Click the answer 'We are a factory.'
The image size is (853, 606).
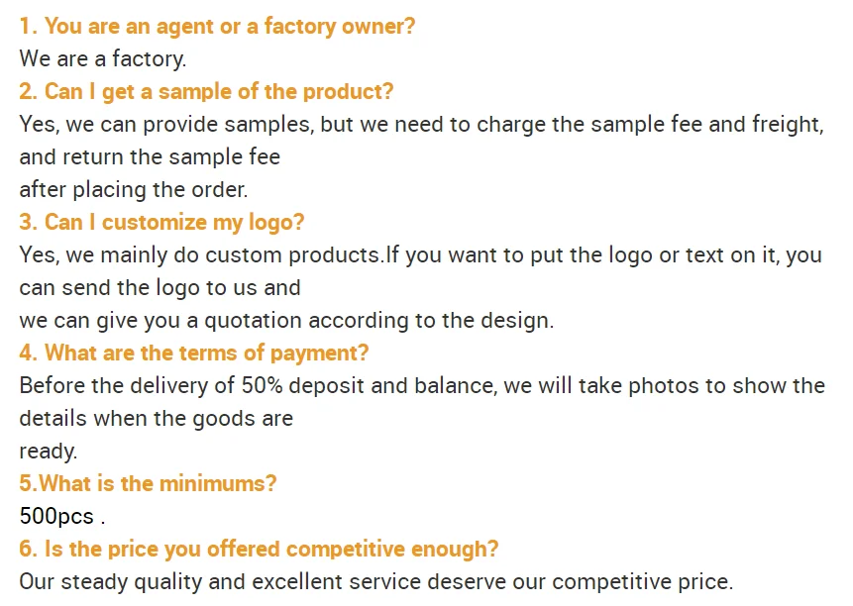103,59
